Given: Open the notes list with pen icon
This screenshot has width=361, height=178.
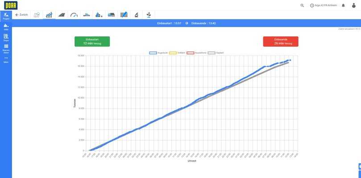Looking at the screenshot, I should tap(124, 15).
